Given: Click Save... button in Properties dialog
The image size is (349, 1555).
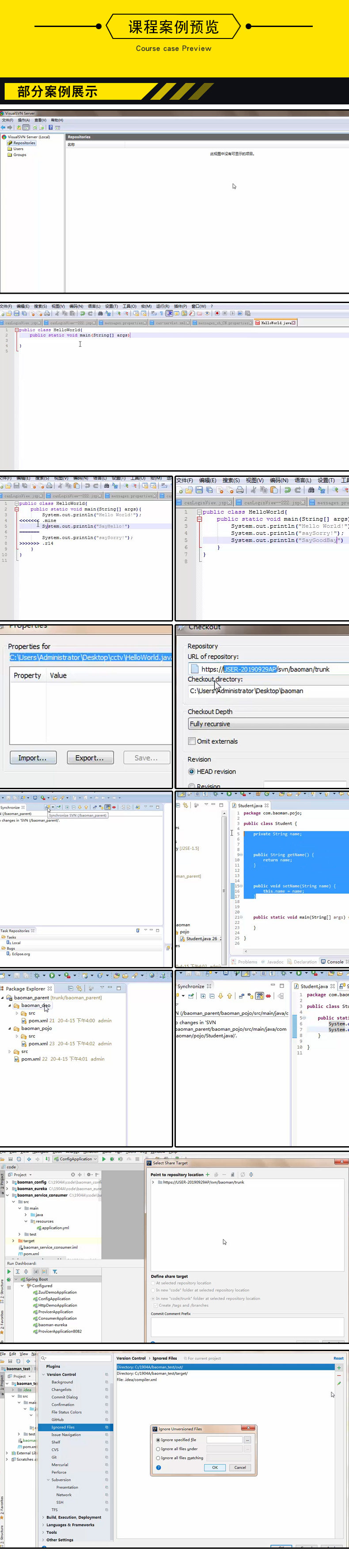Looking at the screenshot, I should tap(147, 757).
